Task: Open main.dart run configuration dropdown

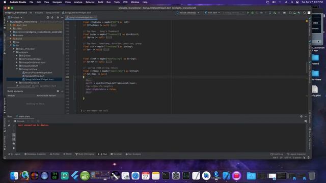Action: 212,13
